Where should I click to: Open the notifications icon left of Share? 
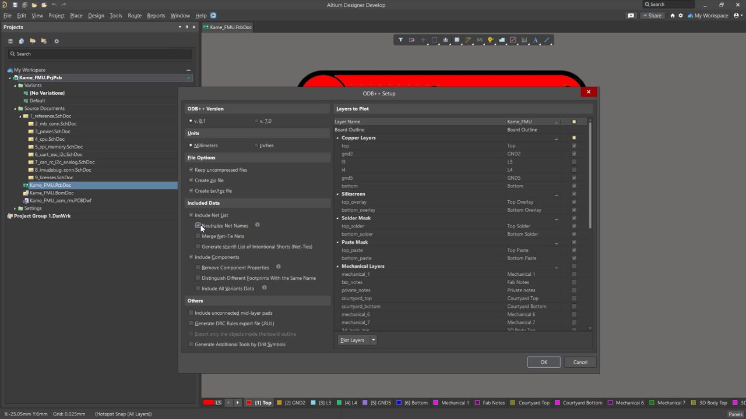pyautogui.click(x=631, y=16)
